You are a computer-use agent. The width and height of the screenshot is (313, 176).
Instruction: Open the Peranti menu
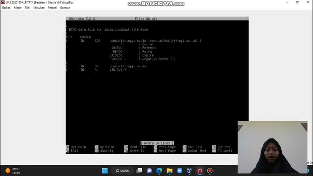click(x=52, y=8)
